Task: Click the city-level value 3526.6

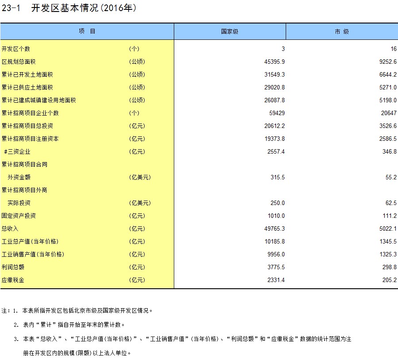Action: coord(388,126)
